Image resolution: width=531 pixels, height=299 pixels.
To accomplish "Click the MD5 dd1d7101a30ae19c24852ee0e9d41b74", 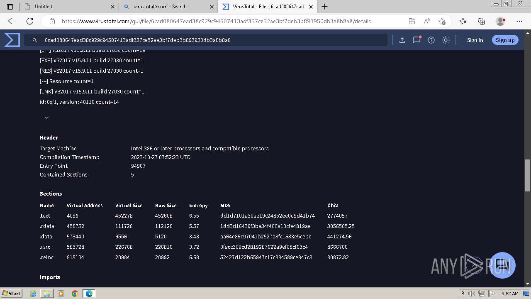I will point(268,216).
